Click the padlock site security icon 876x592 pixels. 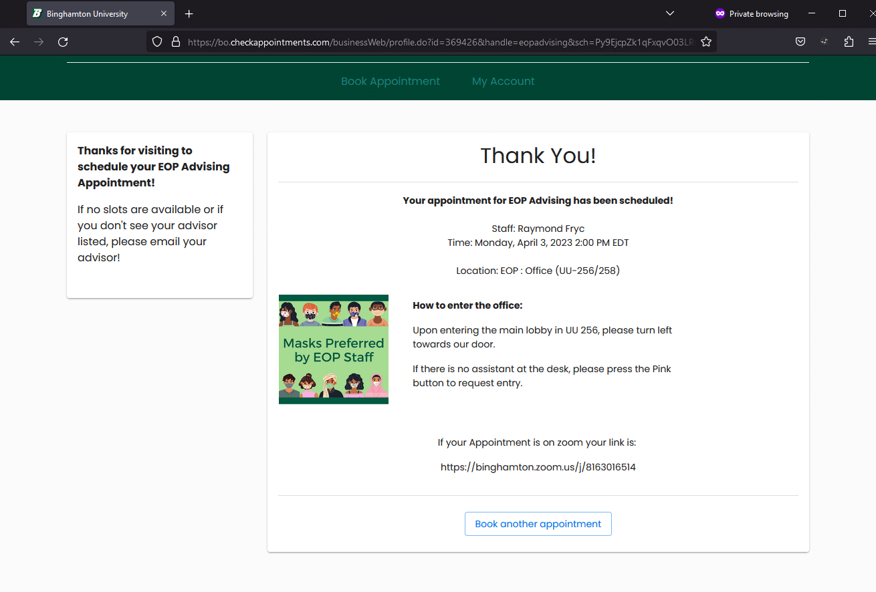point(176,41)
